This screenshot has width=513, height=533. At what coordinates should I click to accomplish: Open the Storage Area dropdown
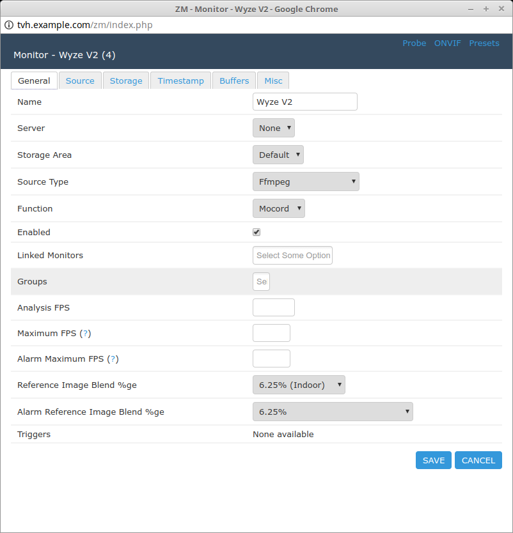pyautogui.click(x=278, y=155)
